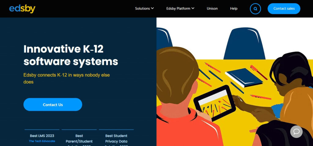Click the blue chair in hero image

[244, 43]
